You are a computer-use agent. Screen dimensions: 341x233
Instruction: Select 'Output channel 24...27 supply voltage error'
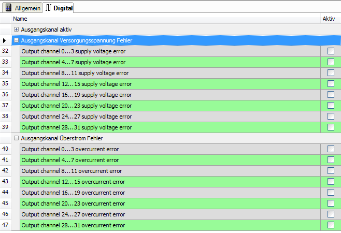77,116
